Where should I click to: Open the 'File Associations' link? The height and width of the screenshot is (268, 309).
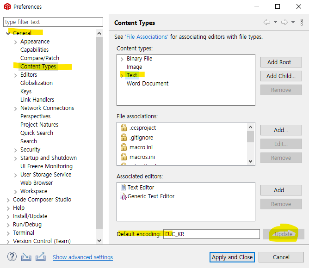(147, 37)
